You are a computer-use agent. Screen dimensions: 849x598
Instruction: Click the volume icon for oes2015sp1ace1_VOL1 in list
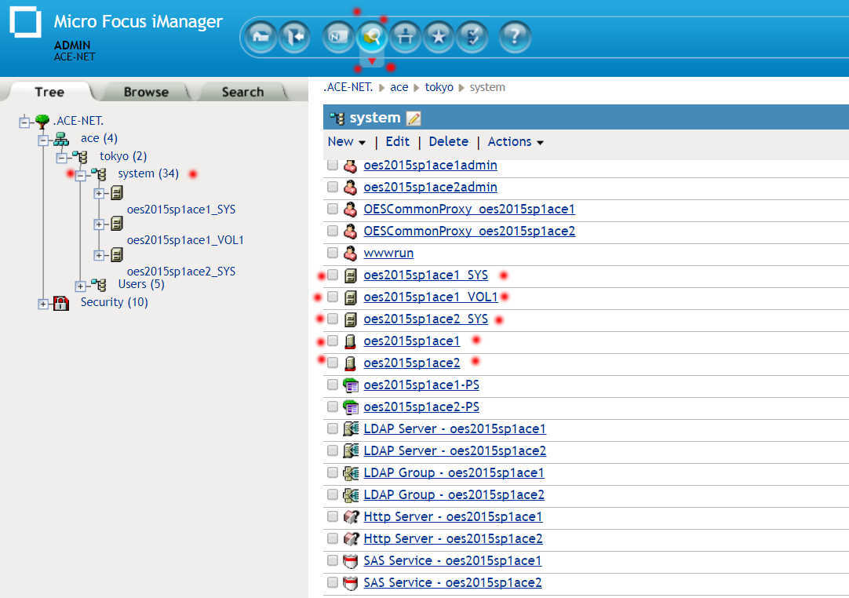tap(350, 297)
